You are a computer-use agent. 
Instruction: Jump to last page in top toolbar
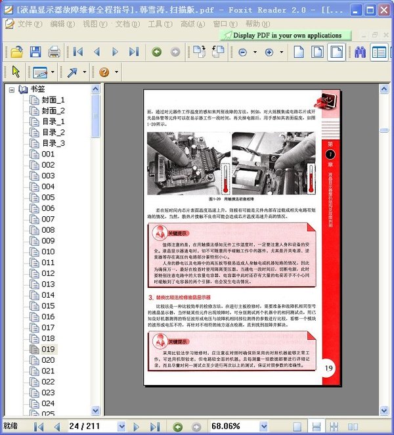click(134, 52)
